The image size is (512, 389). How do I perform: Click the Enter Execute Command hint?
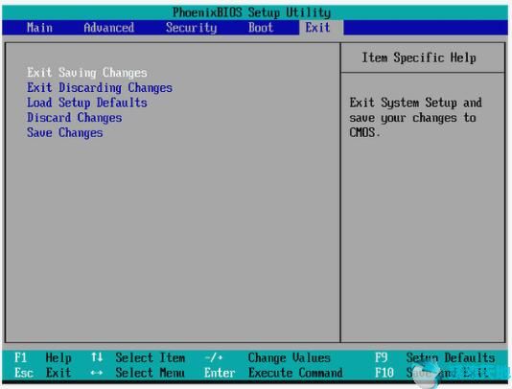click(273, 373)
